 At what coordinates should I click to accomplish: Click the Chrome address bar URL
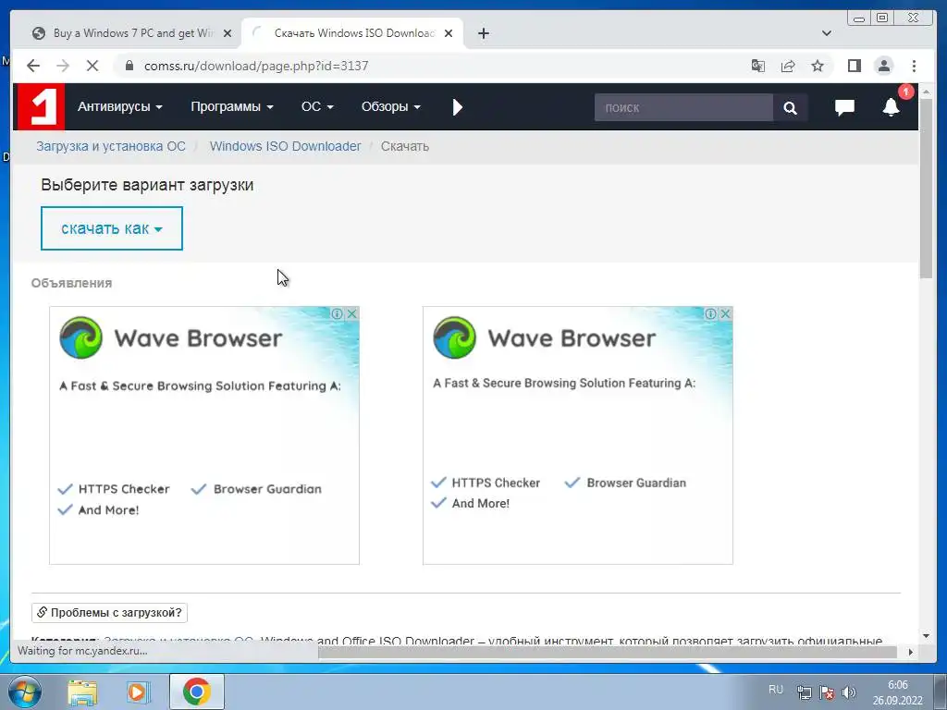(256, 66)
